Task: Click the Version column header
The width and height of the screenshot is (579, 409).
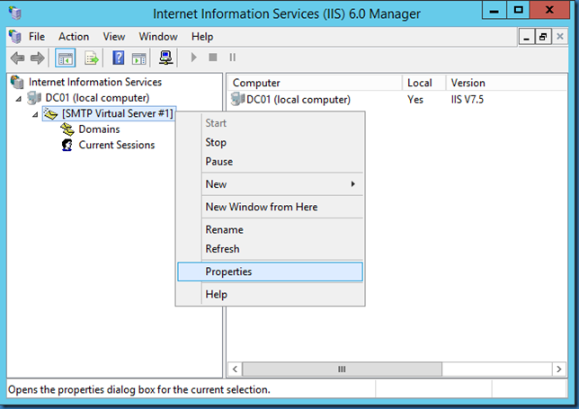Action: [x=468, y=83]
